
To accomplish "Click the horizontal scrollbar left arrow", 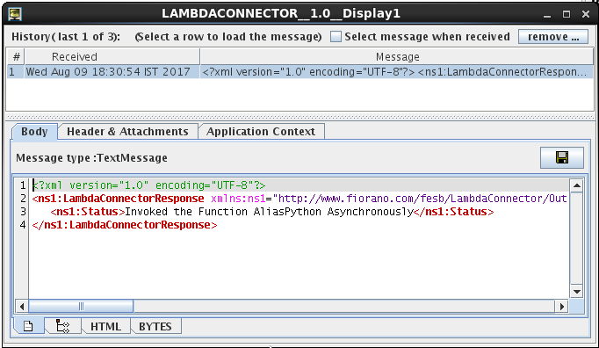I will 22,307.
